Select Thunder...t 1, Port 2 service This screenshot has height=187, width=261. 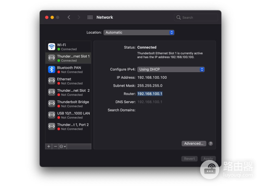click(68, 127)
